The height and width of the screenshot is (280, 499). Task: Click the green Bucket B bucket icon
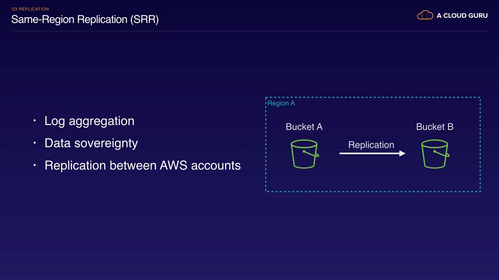[x=435, y=154]
